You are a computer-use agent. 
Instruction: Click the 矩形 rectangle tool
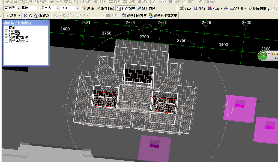point(112,15)
